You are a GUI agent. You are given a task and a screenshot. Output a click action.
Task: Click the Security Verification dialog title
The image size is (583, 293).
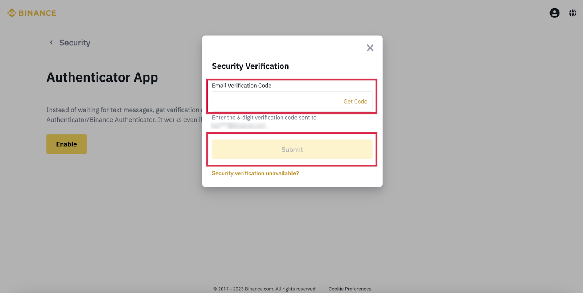(250, 66)
